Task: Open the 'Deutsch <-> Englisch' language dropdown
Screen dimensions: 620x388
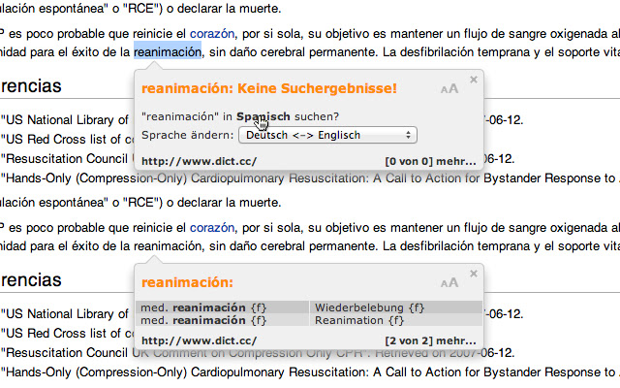Action: click(x=337, y=135)
